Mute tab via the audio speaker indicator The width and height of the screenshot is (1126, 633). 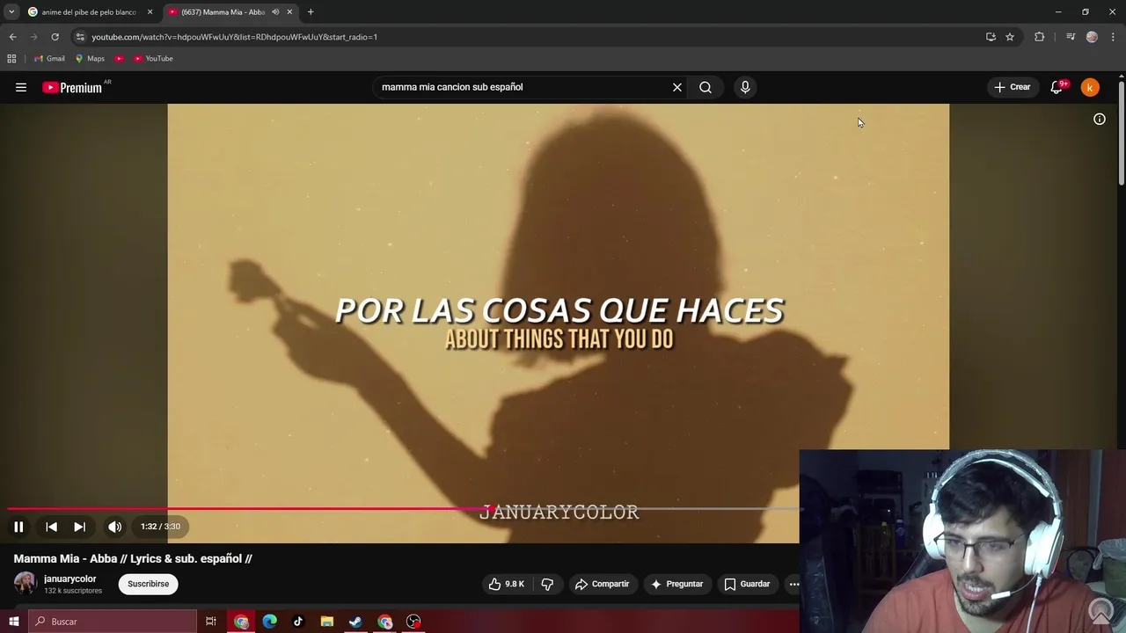point(275,12)
